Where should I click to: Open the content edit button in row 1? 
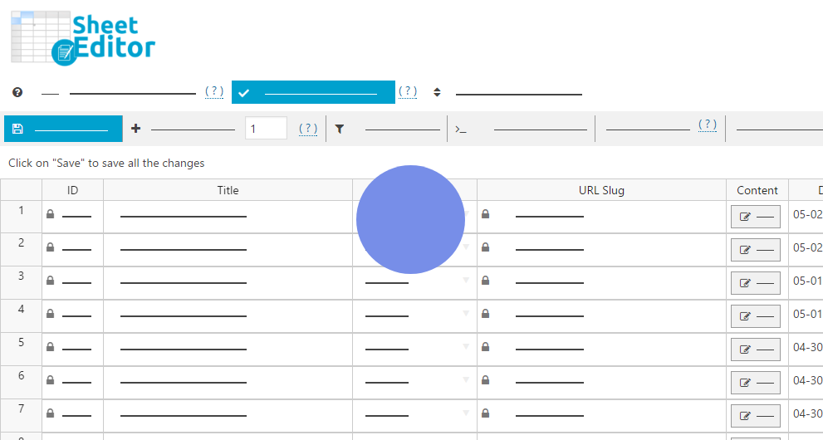(755, 217)
